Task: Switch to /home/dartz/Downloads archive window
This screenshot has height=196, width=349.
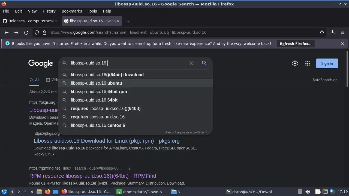Action: (x=142, y=192)
